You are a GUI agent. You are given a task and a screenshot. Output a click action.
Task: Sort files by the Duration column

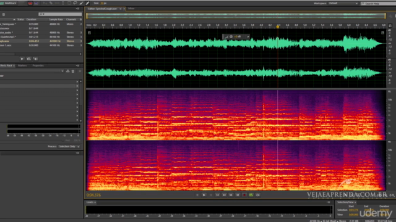[x=32, y=19]
